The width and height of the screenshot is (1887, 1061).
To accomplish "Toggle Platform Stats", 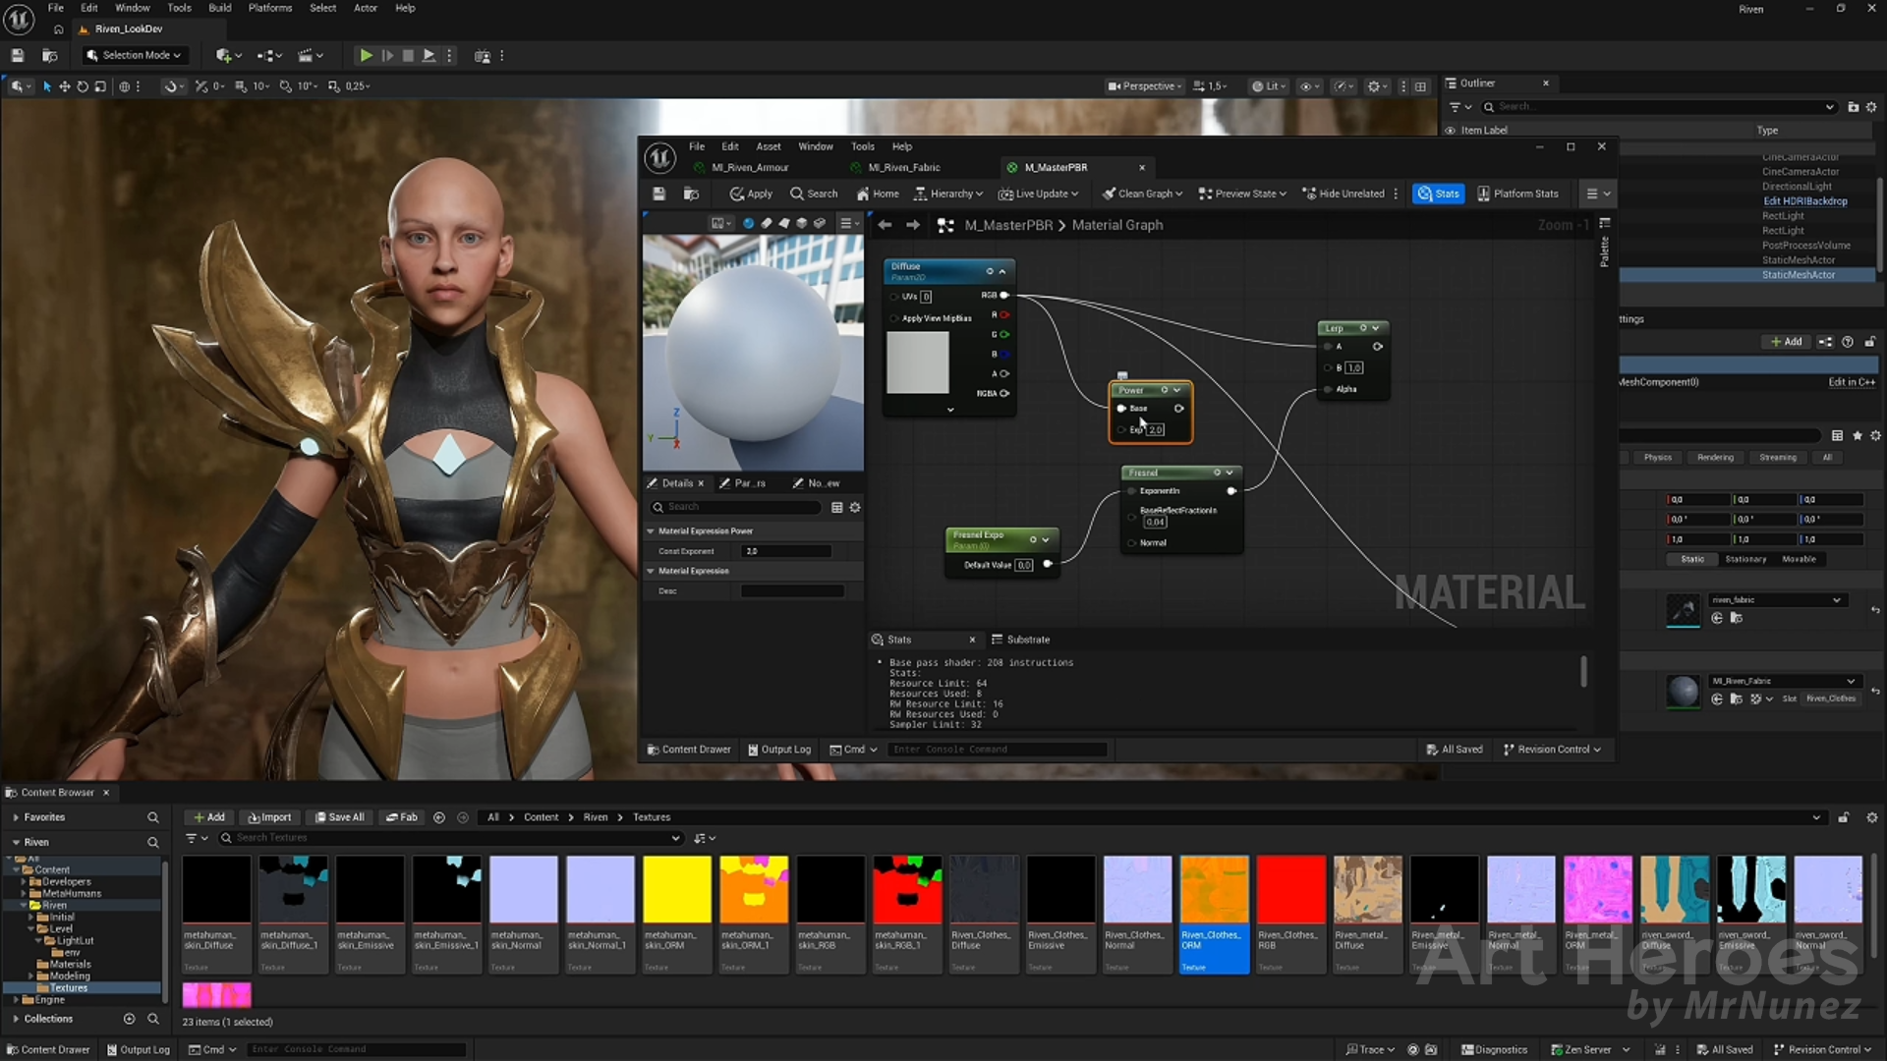I will pyautogui.click(x=1517, y=195).
